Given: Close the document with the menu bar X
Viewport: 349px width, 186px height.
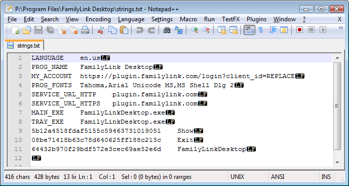Looking at the screenshot, I should pos(340,19).
